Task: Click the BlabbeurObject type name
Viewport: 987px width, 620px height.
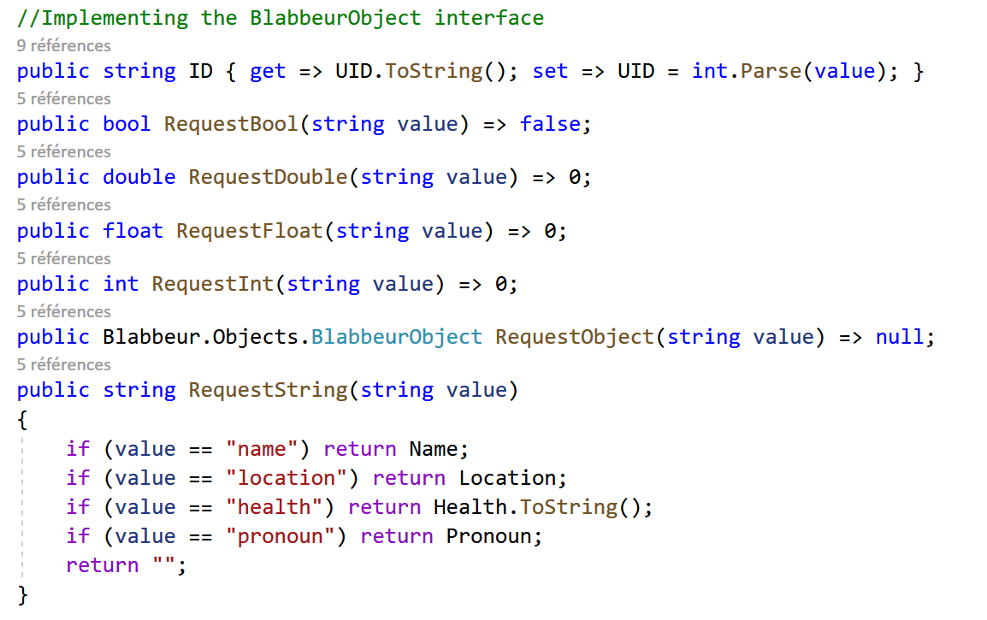Action: 397,337
